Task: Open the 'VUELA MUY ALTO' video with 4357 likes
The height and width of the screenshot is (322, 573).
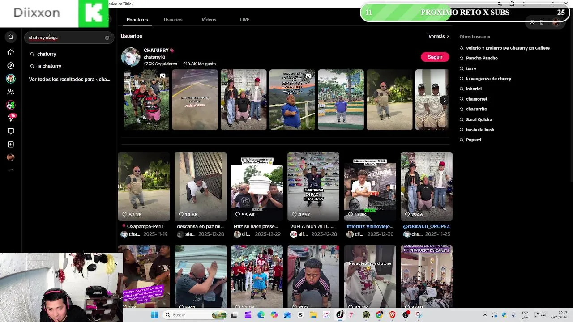Action: pyautogui.click(x=313, y=186)
